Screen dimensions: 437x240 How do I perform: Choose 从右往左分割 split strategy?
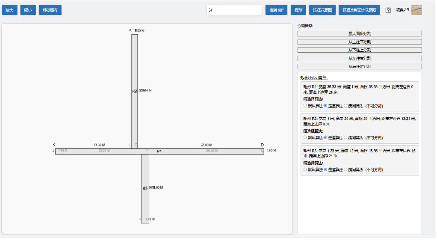359,66
